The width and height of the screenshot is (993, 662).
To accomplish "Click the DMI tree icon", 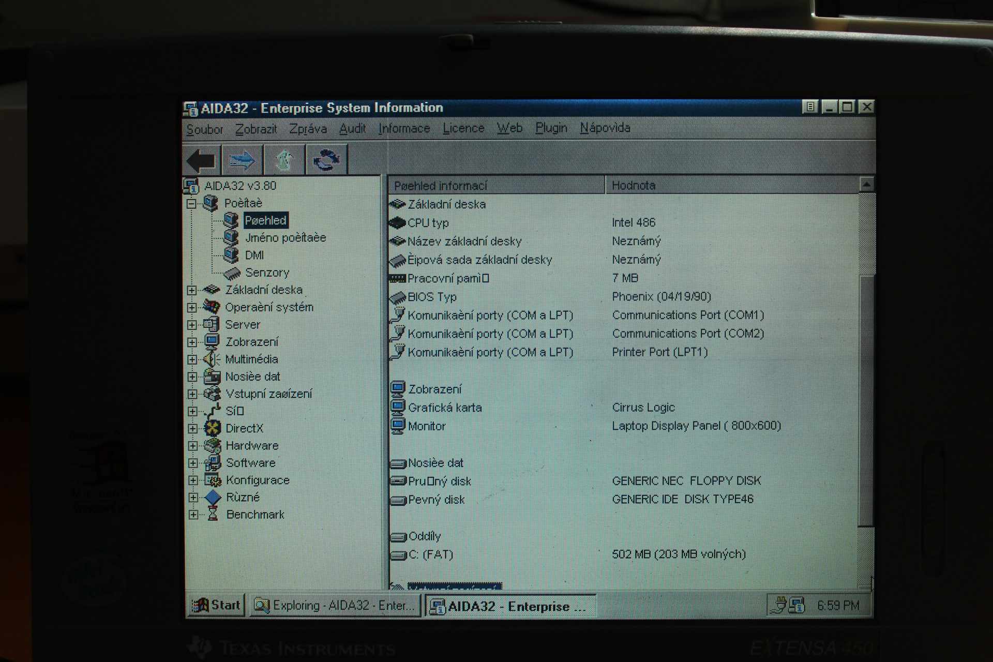I will click(231, 255).
